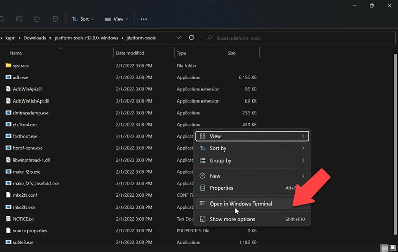Select the AdbWinApi.dll file icon
This screenshot has width=398, height=252.
[8, 89]
